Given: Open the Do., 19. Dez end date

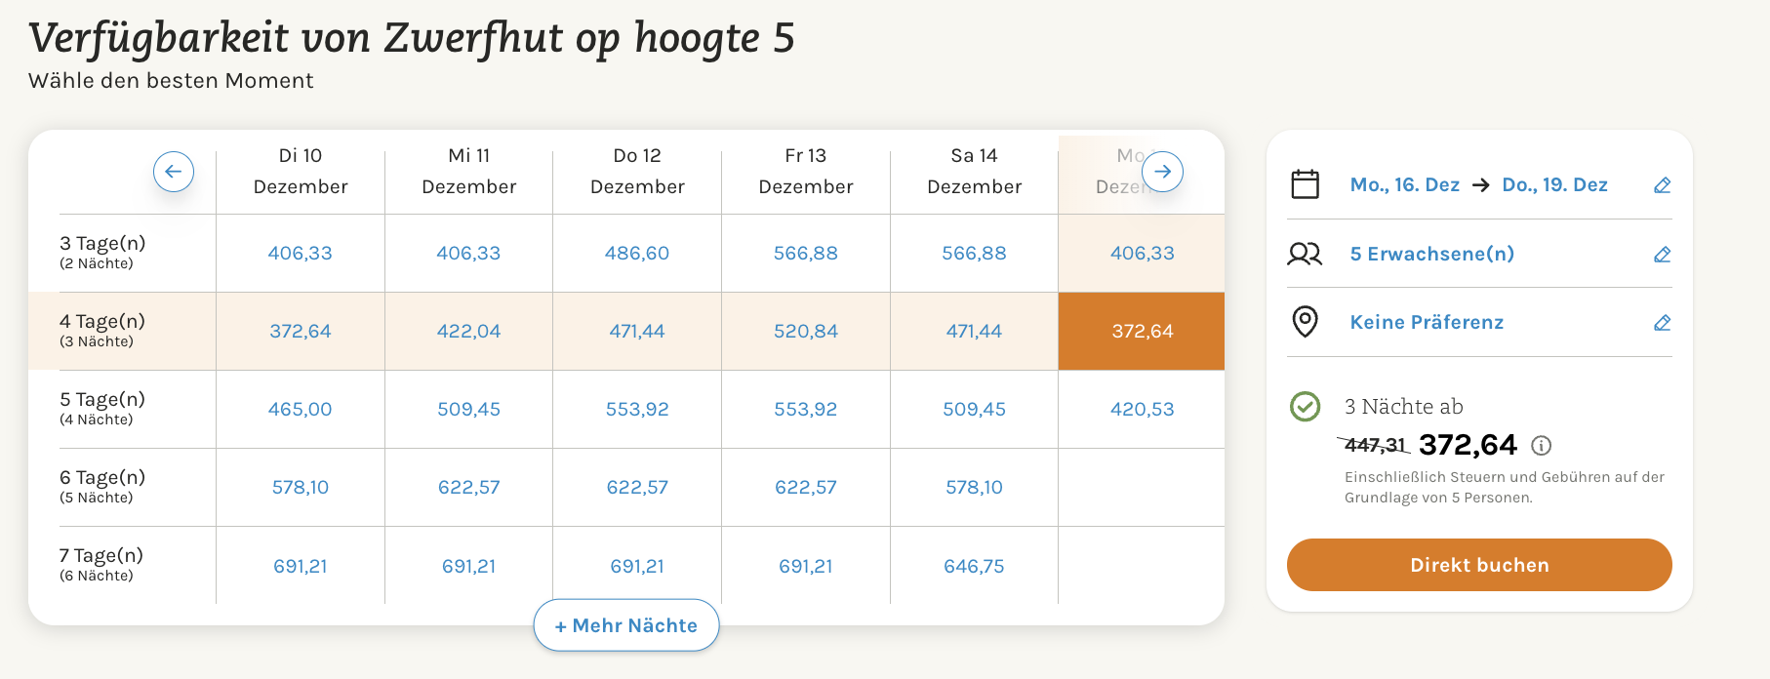Looking at the screenshot, I should (1554, 185).
